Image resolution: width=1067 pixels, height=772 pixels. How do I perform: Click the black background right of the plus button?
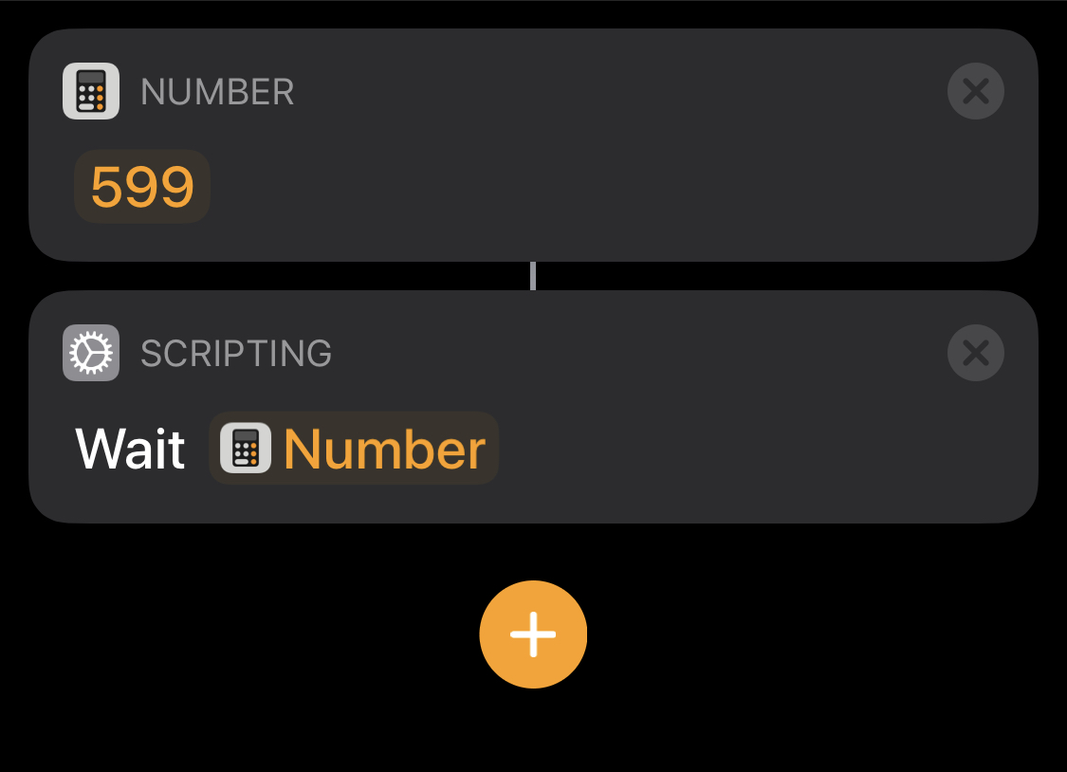click(x=825, y=634)
